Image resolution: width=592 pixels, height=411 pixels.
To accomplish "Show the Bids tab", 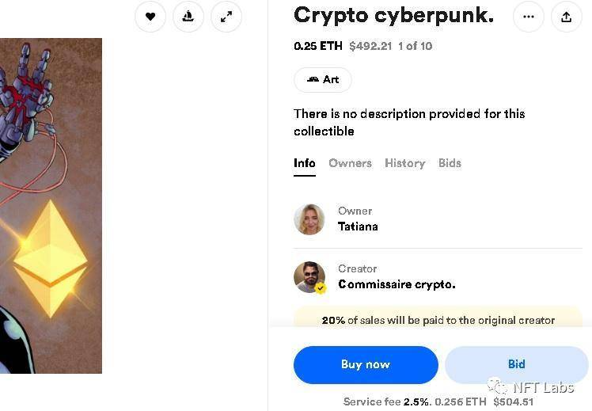I will click(x=450, y=163).
